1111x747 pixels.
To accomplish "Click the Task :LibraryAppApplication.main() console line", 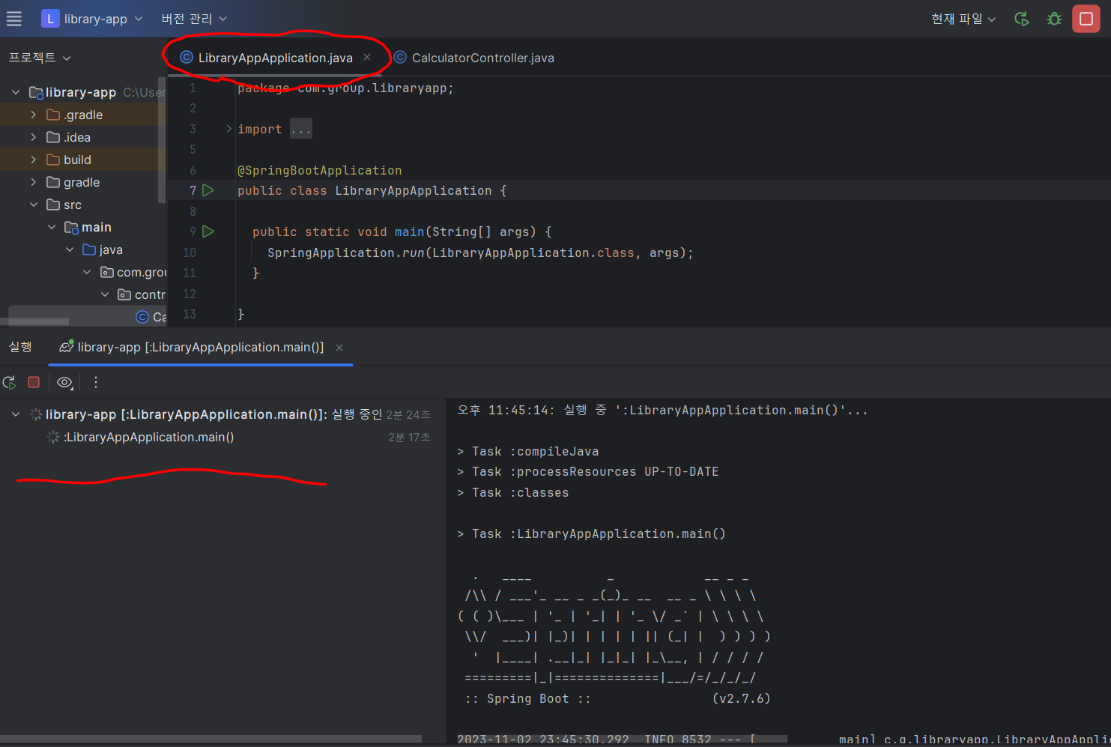I will 591,533.
